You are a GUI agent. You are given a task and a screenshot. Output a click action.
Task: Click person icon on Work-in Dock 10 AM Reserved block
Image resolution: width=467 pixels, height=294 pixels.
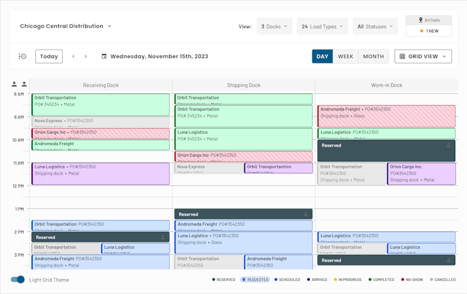(x=449, y=145)
